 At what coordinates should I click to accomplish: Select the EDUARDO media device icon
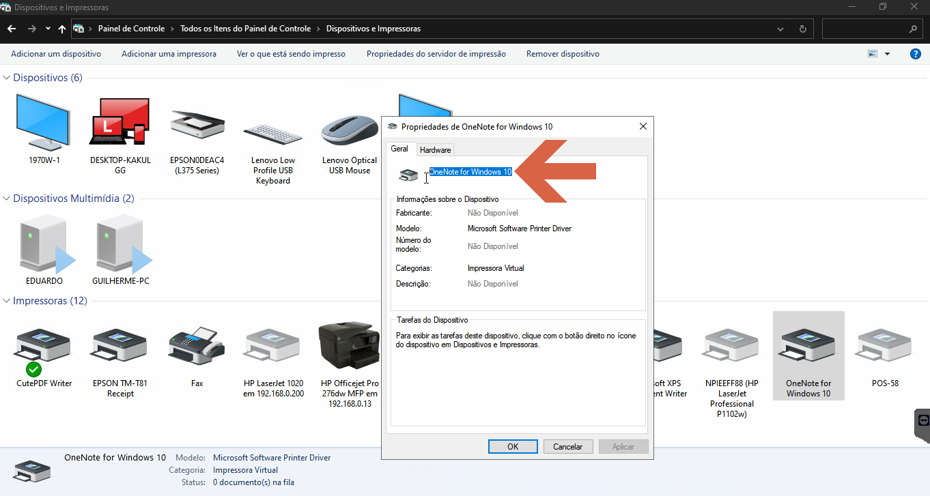click(x=46, y=244)
